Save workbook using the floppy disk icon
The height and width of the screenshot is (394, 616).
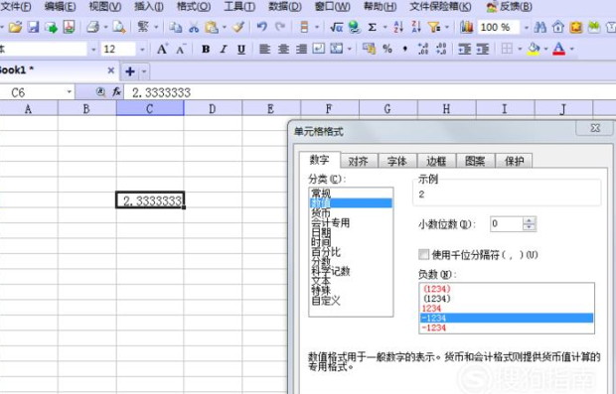(33, 27)
